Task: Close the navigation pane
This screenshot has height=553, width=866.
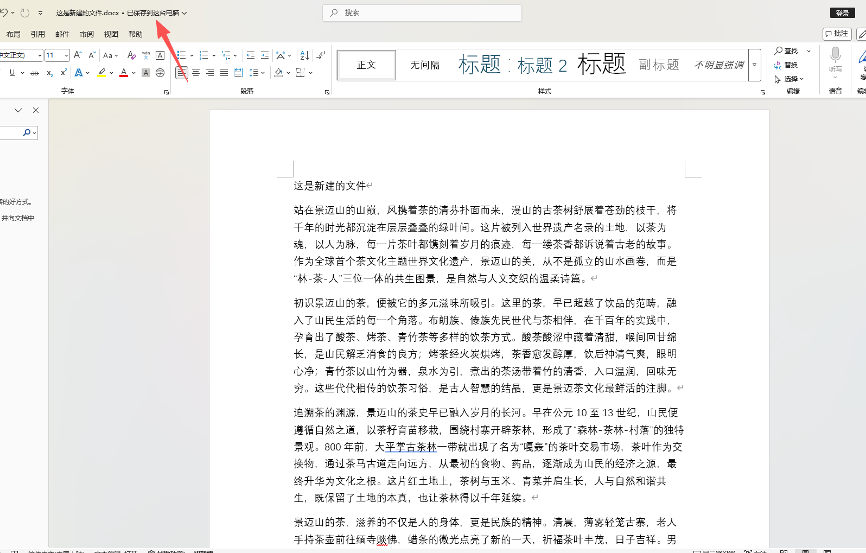Action: click(x=36, y=110)
